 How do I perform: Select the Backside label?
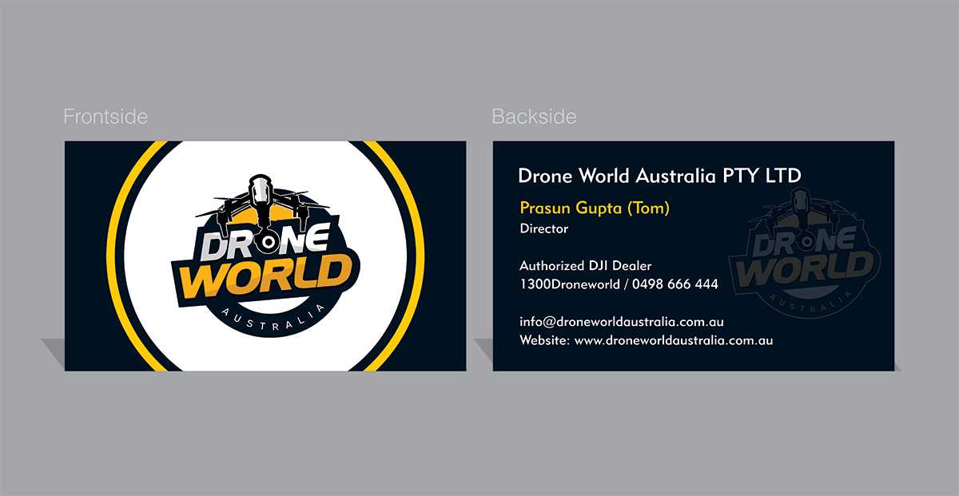point(535,116)
